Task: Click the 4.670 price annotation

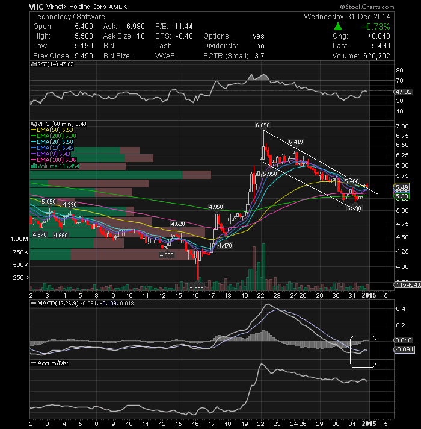Action: point(40,235)
